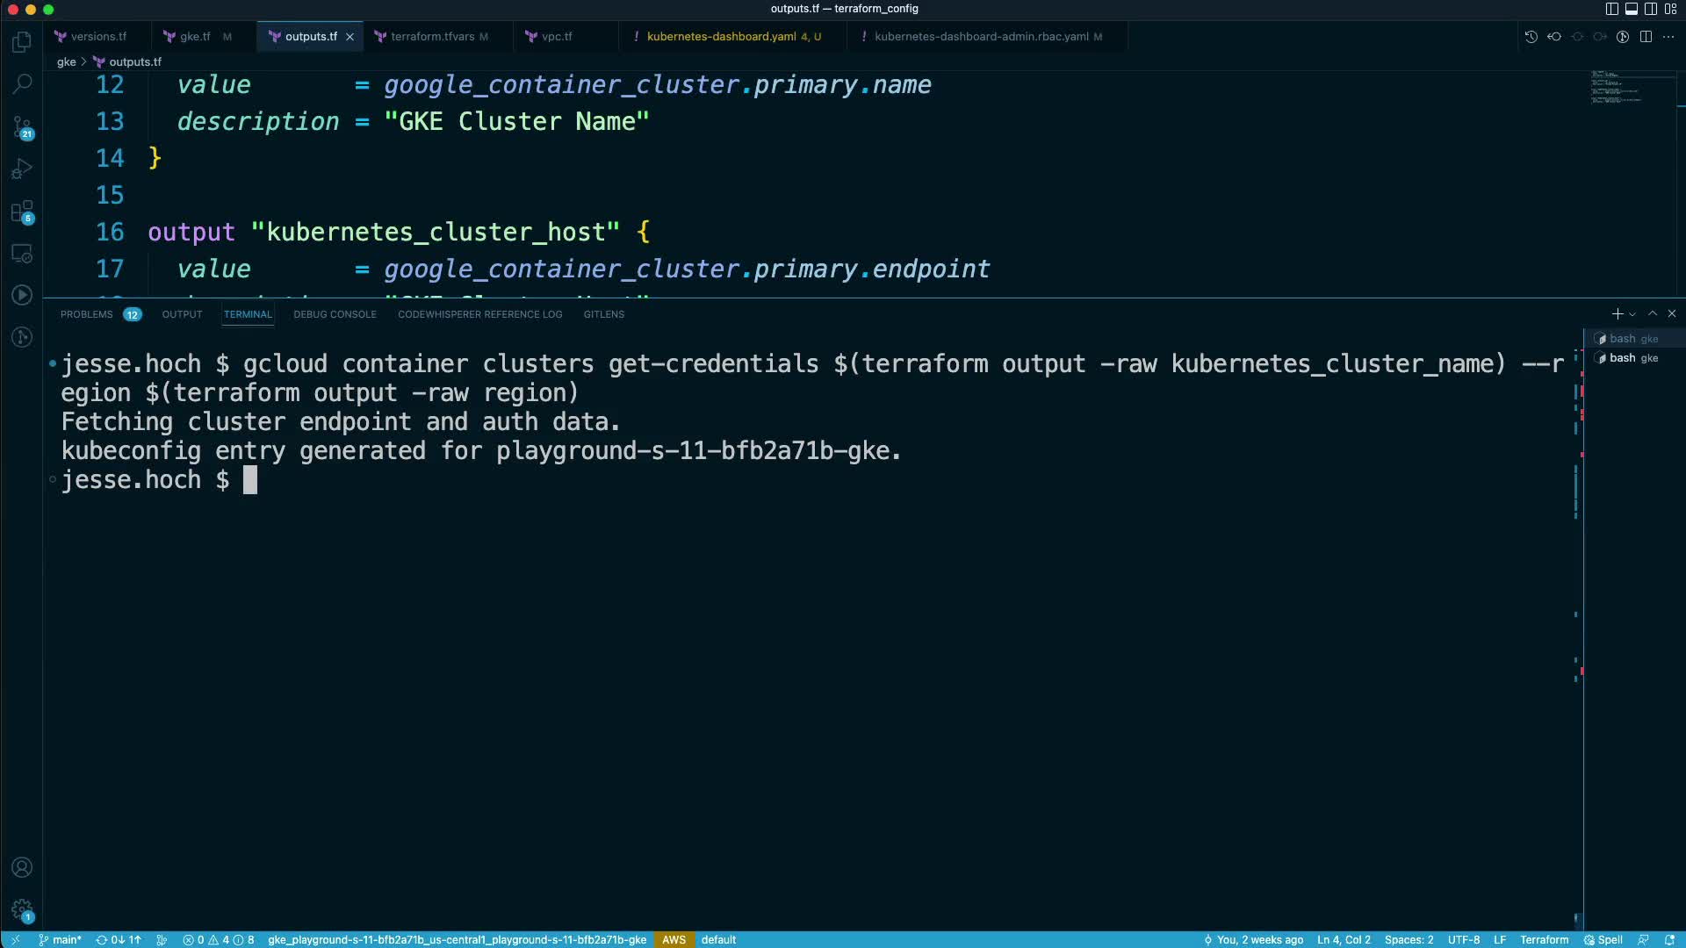Toggle the secondary side bar layout button
The width and height of the screenshot is (1686, 948).
(1651, 9)
